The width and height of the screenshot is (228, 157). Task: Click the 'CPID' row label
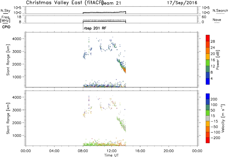[x=6, y=27]
